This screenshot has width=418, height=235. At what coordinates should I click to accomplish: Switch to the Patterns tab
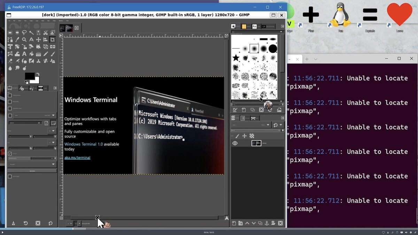point(246,26)
